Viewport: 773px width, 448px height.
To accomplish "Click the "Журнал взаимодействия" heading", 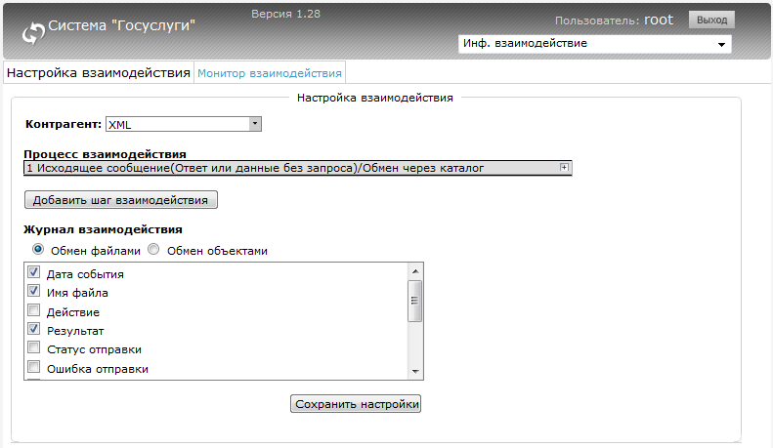I will tap(103, 229).
